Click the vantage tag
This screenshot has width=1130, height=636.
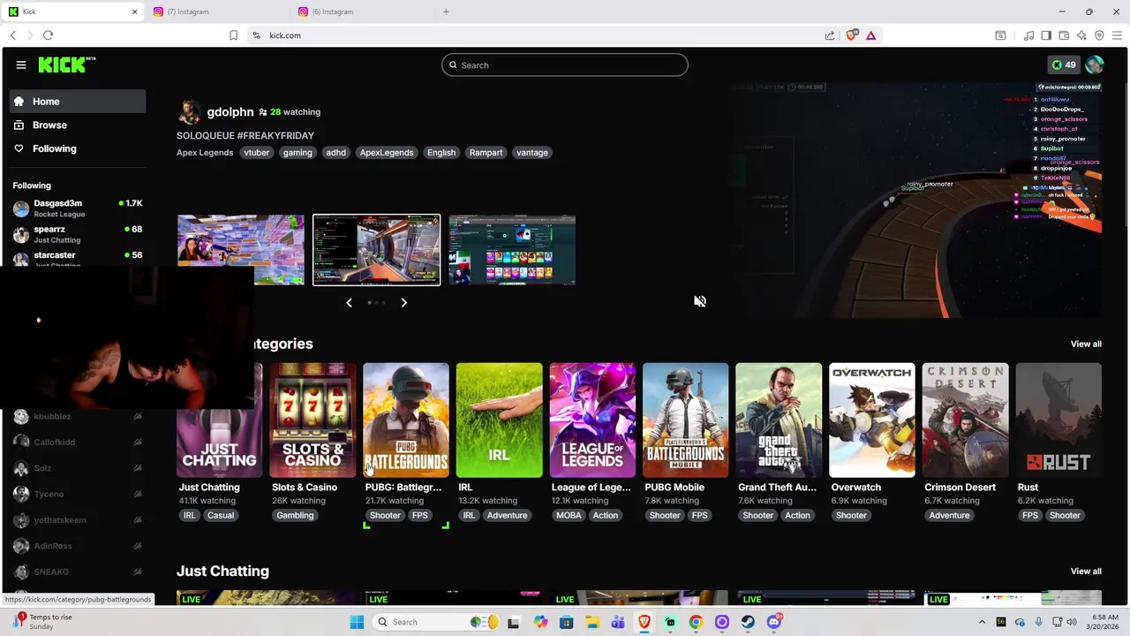[531, 153]
